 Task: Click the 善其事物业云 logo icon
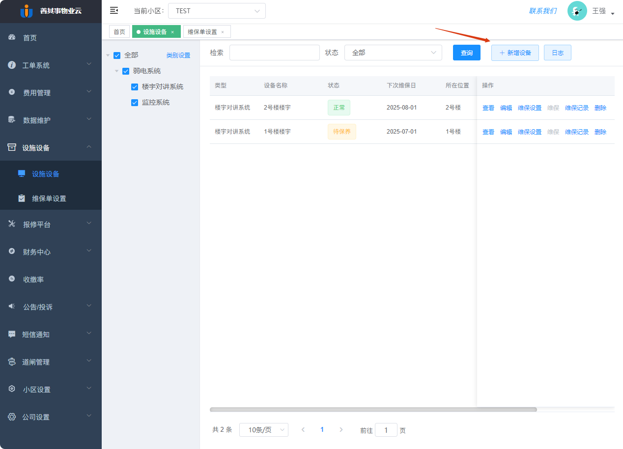[x=28, y=11]
